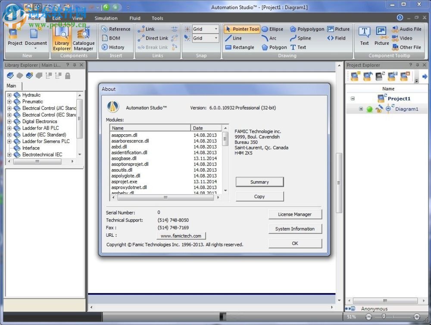Viewport: 431px width, 325px height.
Task: Add a Video tooltip
Action: pyautogui.click(x=402, y=38)
